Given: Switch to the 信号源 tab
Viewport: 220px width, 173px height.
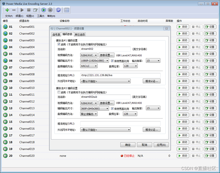Looking at the screenshot, I should click(56, 35).
